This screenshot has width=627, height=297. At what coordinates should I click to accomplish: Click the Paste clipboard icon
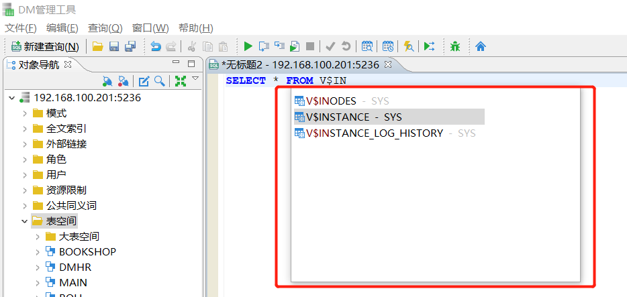click(x=224, y=46)
